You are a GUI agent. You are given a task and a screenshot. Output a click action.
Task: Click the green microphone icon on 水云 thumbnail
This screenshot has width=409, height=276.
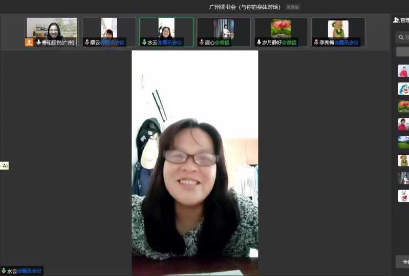click(x=144, y=43)
